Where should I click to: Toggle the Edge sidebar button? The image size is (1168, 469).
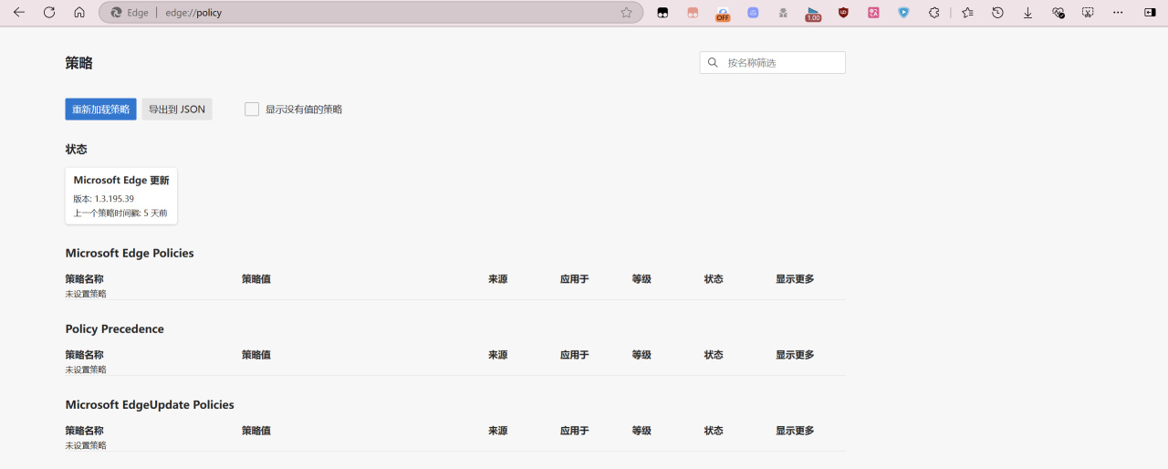point(1150,13)
